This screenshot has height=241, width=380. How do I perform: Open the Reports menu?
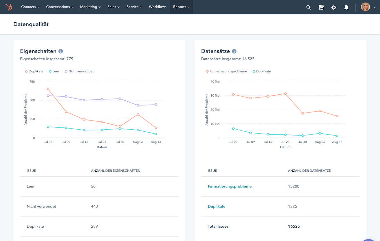(181, 7)
